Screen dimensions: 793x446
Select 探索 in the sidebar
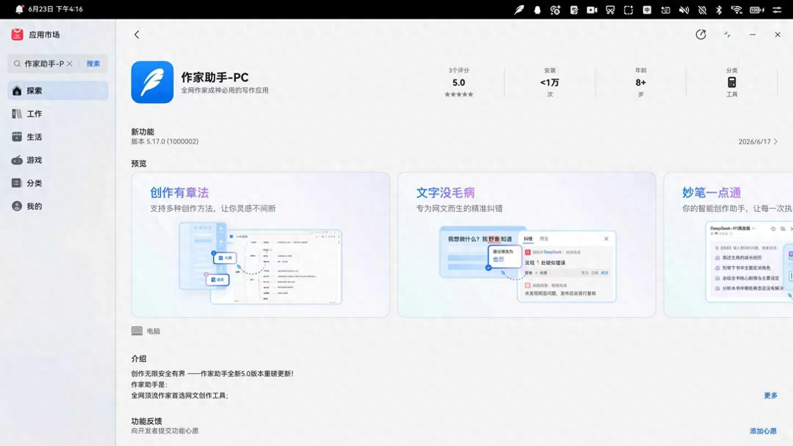[58, 90]
